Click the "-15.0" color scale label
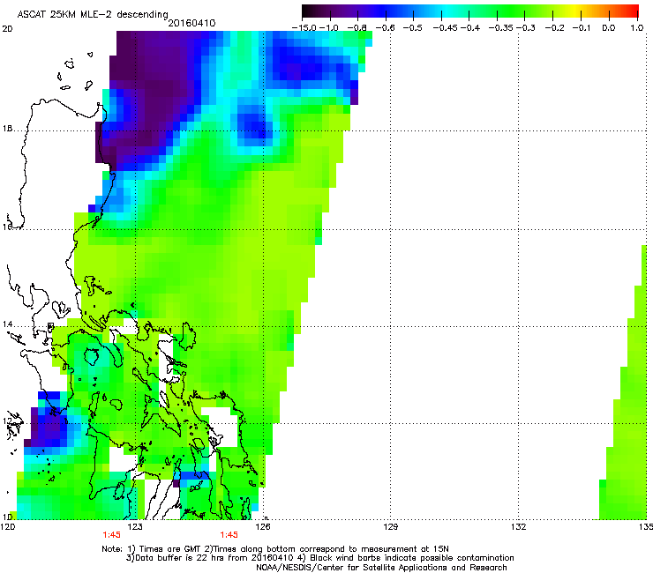The image size is (653, 573). coord(304,28)
